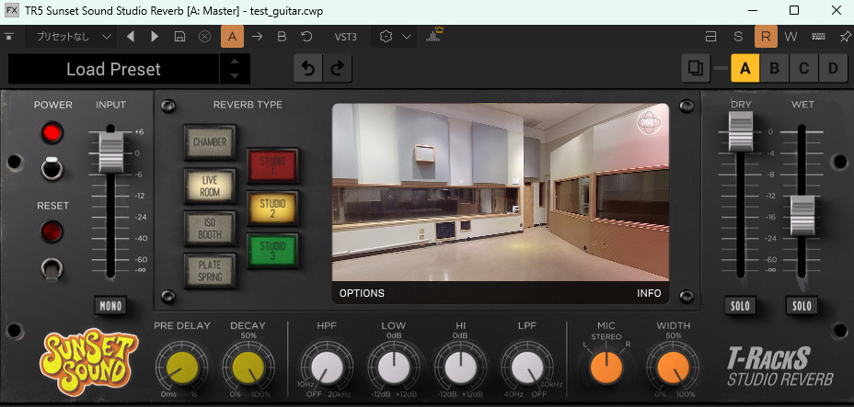Step to previous preset with up arrow
Viewport: 854px width, 407px height.
pos(235,61)
